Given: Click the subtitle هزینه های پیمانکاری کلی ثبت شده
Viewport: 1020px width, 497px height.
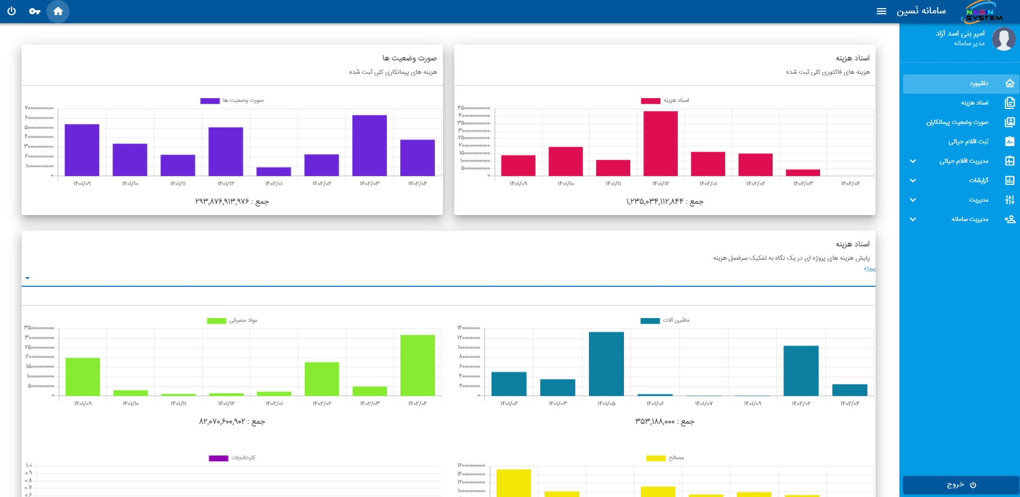Looking at the screenshot, I should (393, 72).
